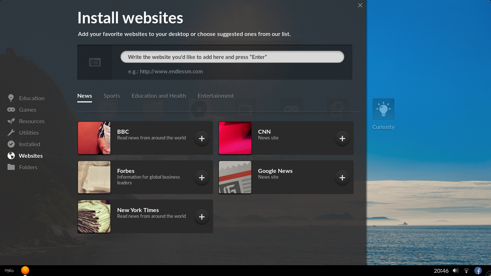Click the 'Curiosity' label under desktop icon
Viewport: 491px width, 276px height.
[x=384, y=127]
